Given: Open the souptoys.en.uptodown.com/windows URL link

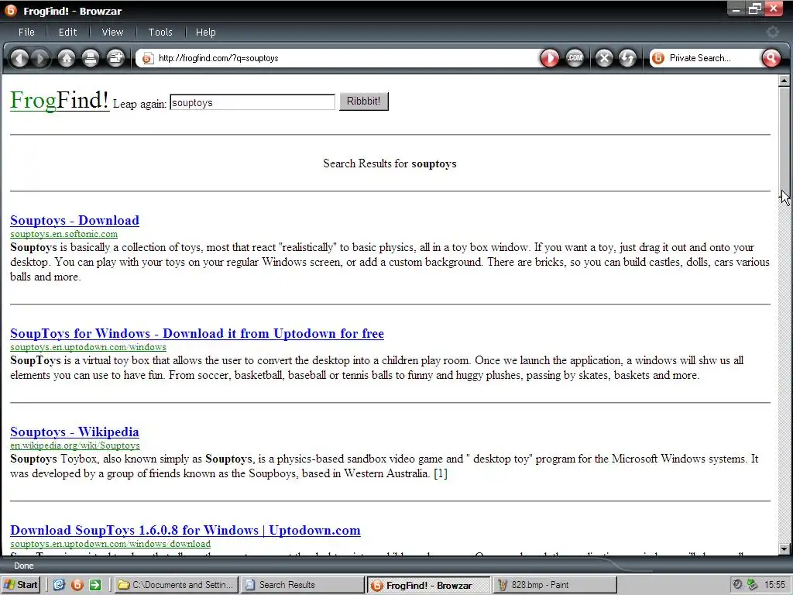Looking at the screenshot, I should [88, 347].
